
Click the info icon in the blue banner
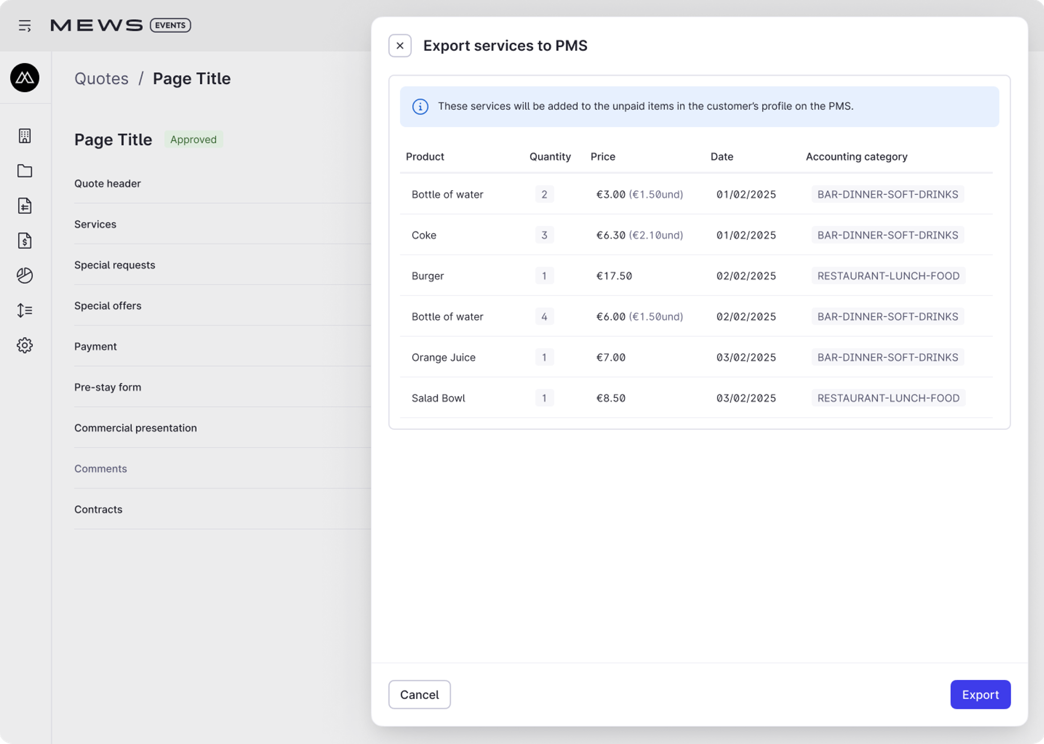coord(420,107)
